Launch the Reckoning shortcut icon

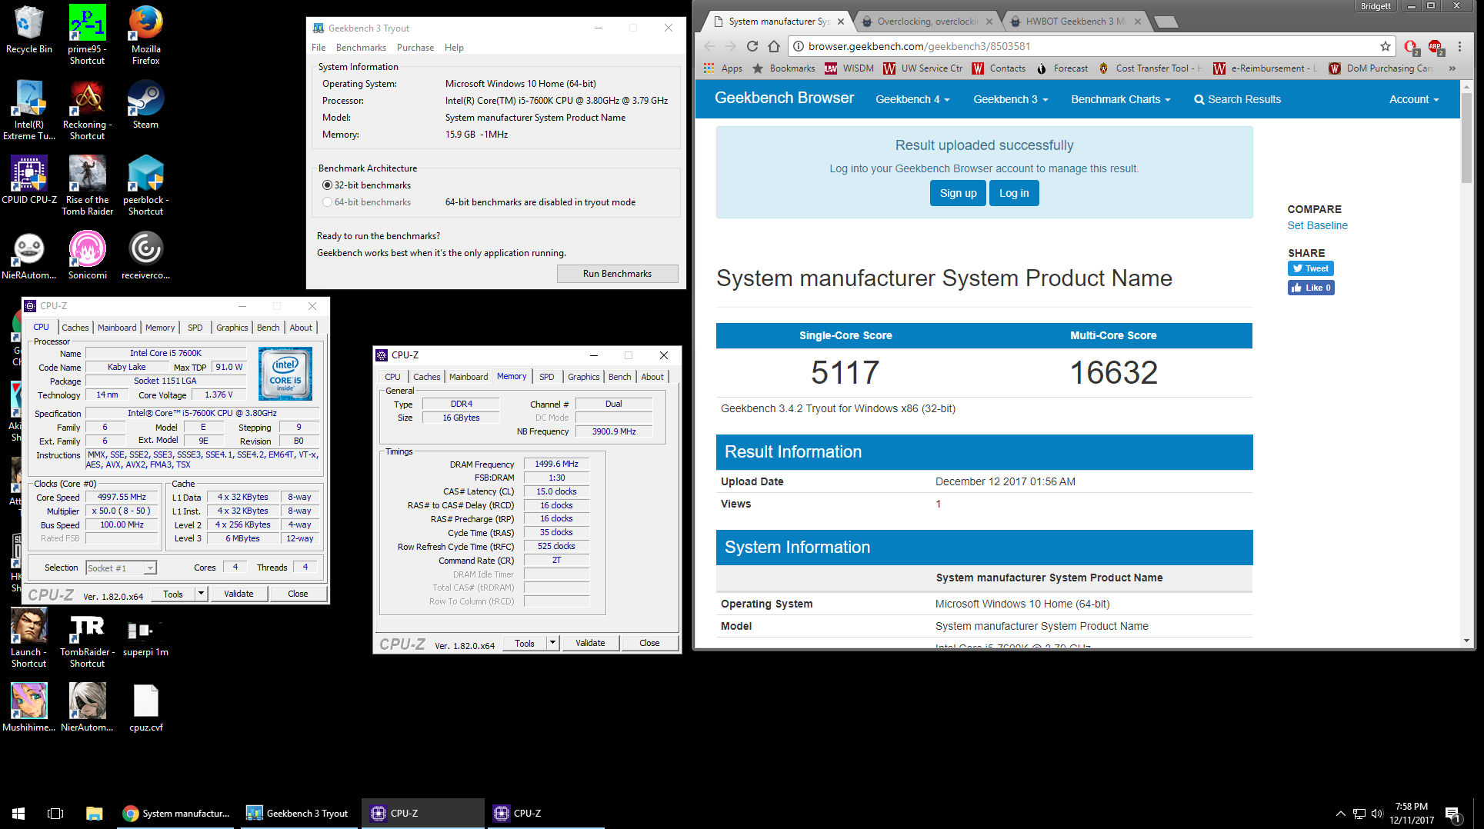coord(87,110)
